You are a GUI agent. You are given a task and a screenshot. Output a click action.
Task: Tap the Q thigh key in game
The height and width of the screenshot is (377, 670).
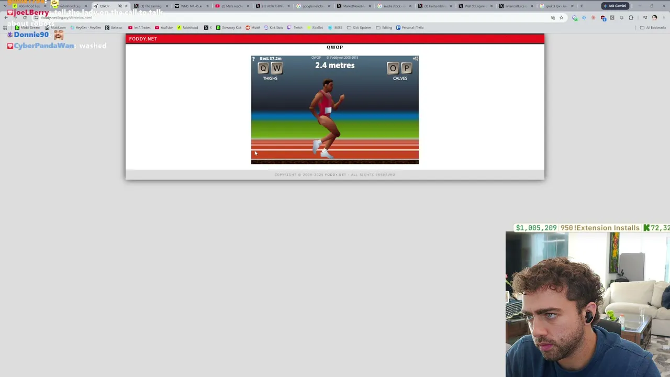pyautogui.click(x=263, y=68)
